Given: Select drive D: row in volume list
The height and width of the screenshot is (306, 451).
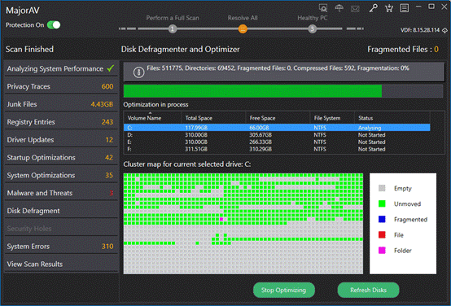Looking at the screenshot, I should click(x=277, y=135).
